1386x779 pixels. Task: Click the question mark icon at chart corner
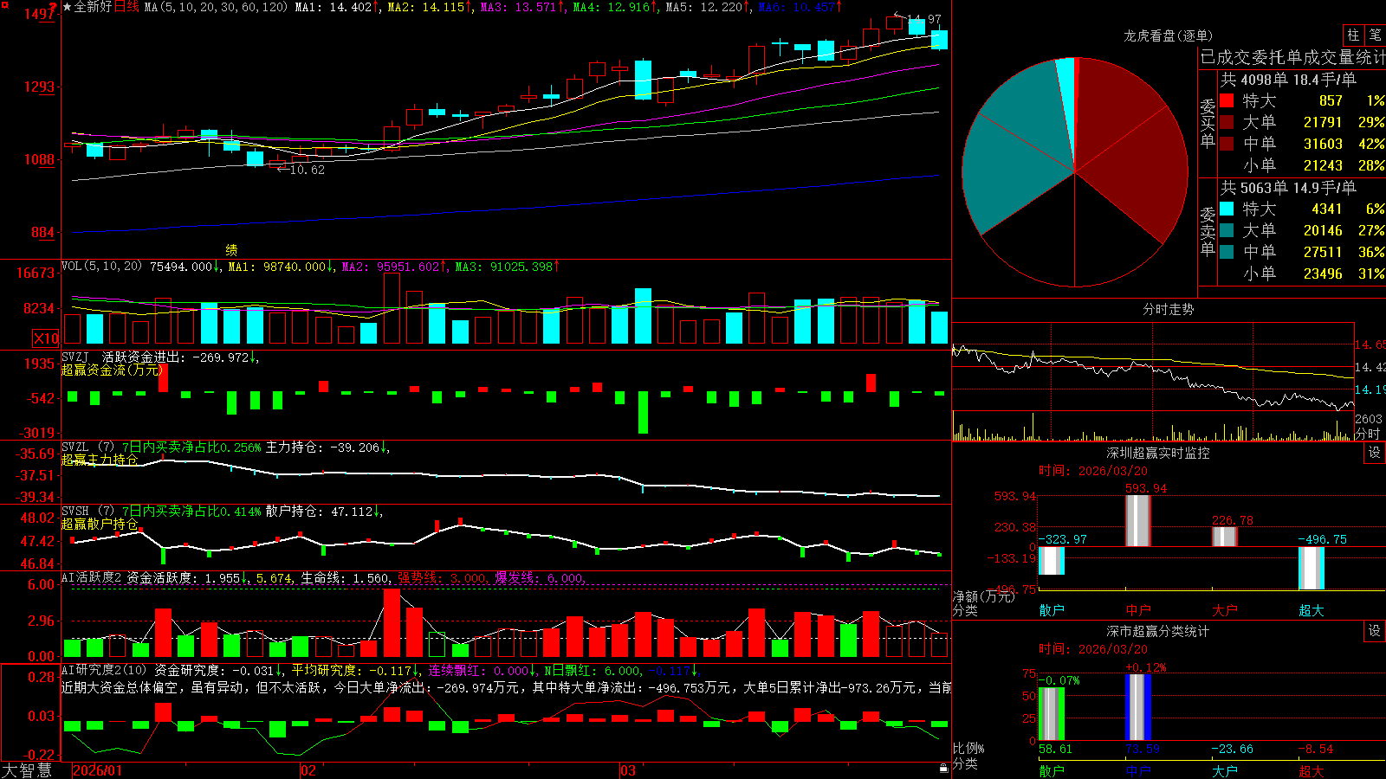pyautogui.click(x=55, y=7)
